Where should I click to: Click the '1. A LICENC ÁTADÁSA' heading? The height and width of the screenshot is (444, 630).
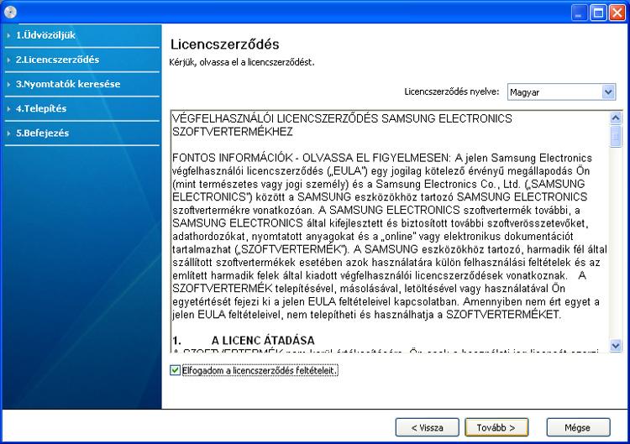(x=244, y=341)
